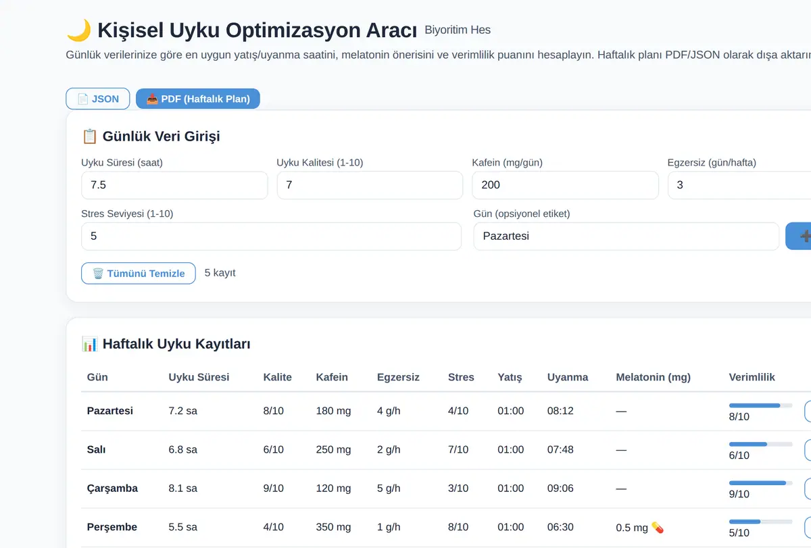811x548 pixels.
Task: Focus the Uyku Süresi (saat) input
Action: coord(174,185)
